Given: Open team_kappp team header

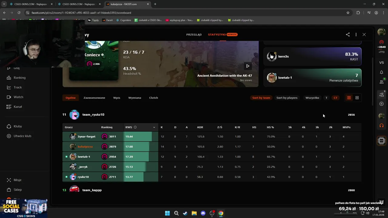Looking at the screenshot, I should (x=92, y=190).
